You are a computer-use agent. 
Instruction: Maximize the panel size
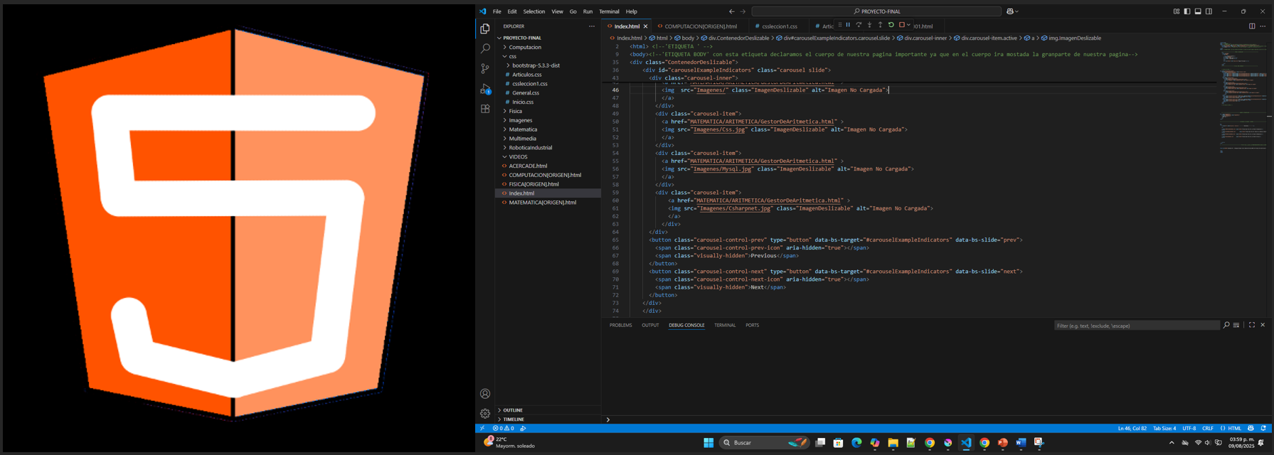(1252, 326)
